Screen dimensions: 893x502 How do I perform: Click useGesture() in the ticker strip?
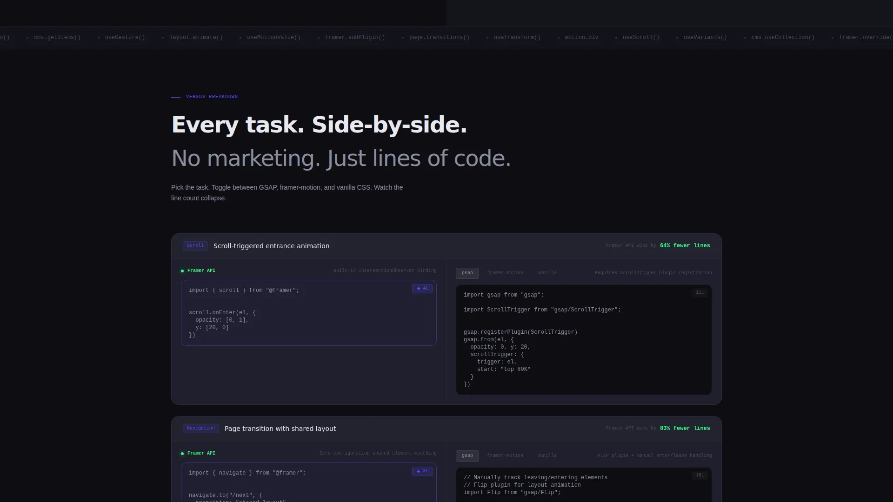click(125, 37)
